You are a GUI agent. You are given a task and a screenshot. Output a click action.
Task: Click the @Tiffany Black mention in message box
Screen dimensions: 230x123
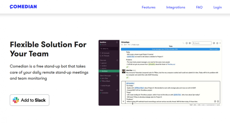coord(139,88)
